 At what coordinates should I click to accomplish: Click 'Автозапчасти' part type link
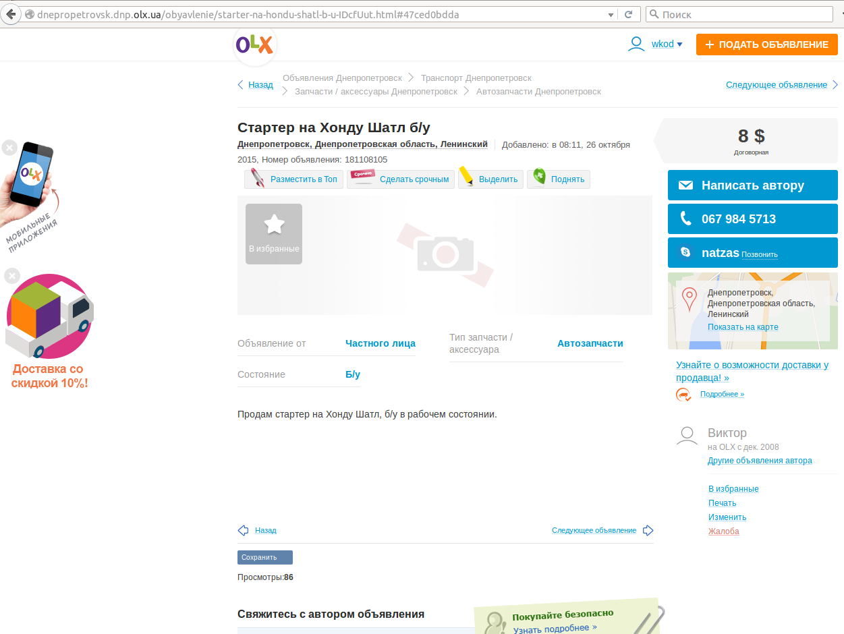pyautogui.click(x=590, y=343)
